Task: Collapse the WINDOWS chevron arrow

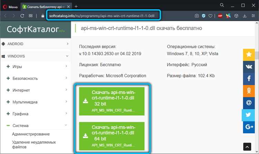Action: pos(67,56)
